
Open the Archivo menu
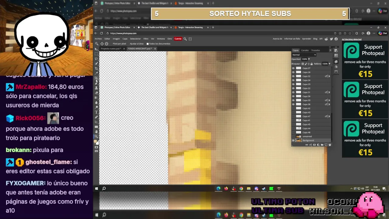point(98,39)
